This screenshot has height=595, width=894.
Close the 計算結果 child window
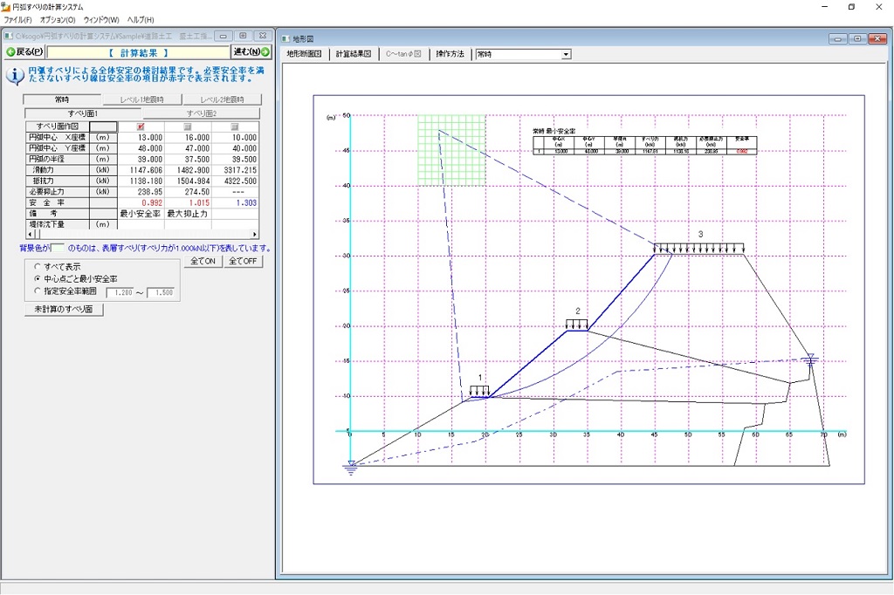pyautogui.click(x=262, y=36)
